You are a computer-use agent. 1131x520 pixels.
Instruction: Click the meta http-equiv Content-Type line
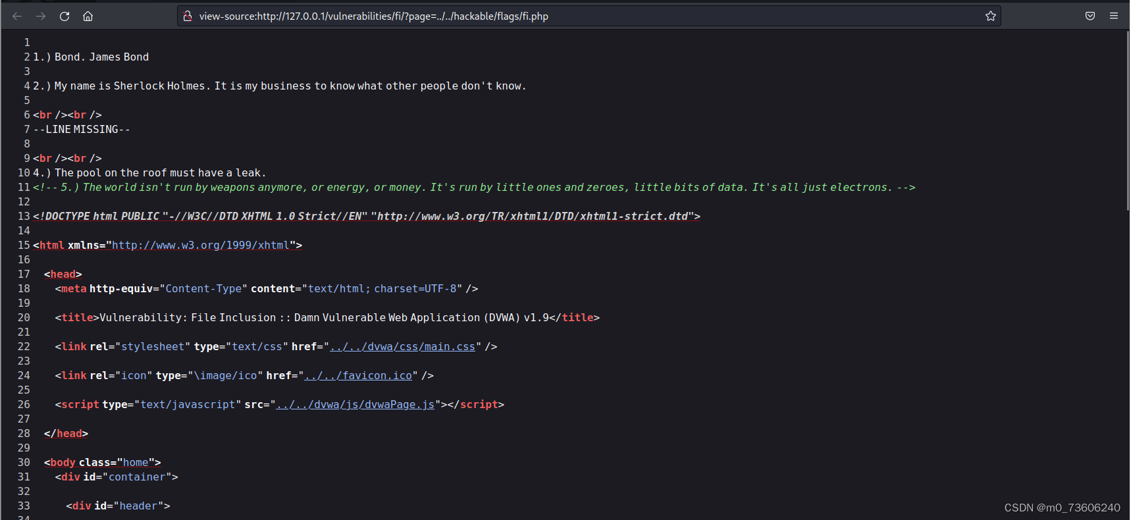267,288
